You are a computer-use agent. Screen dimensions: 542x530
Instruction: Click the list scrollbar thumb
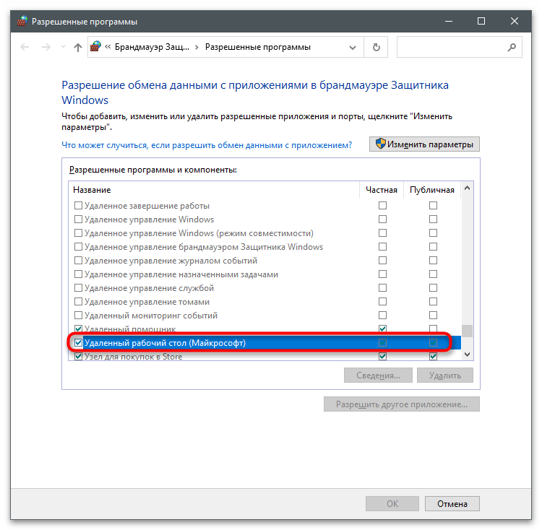(x=468, y=331)
